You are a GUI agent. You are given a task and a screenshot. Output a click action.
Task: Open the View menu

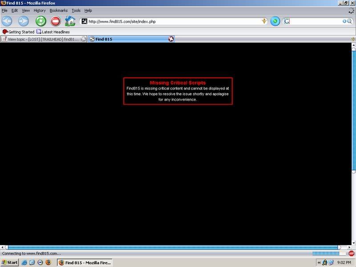point(26,10)
